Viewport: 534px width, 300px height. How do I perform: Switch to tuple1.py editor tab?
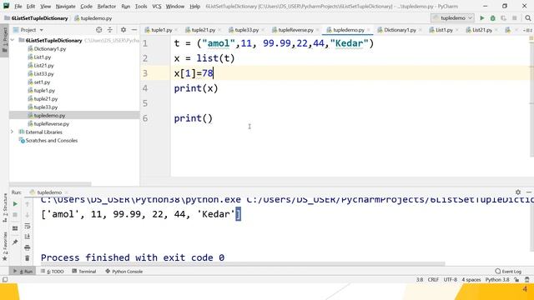click(x=161, y=30)
